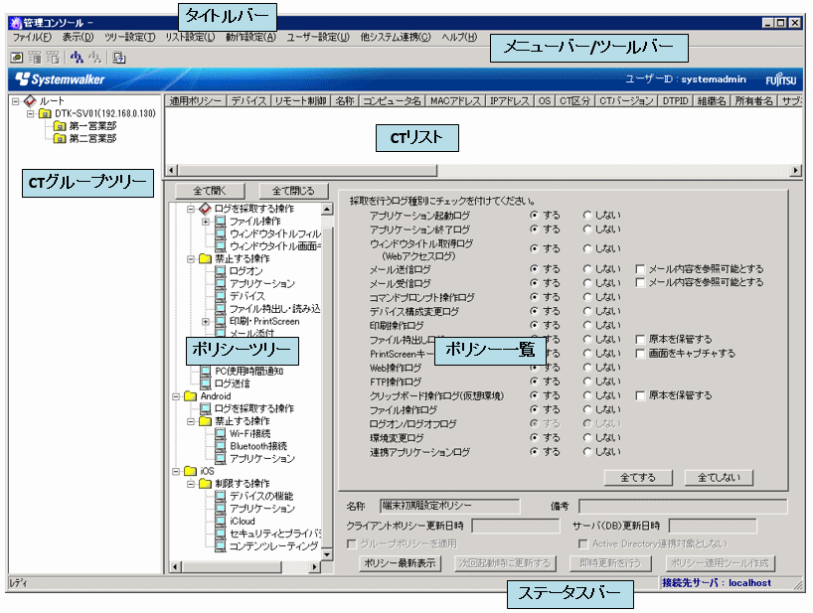
Task: Open the ヘルプ(H) menu
Action: click(459, 38)
